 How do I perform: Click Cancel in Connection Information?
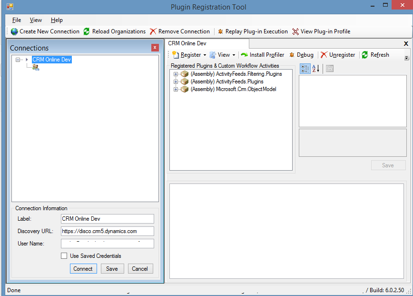pyautogui.click(x=140, y=269)
